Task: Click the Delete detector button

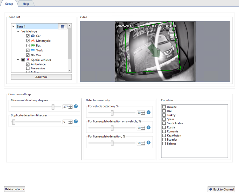Action: 15,189
